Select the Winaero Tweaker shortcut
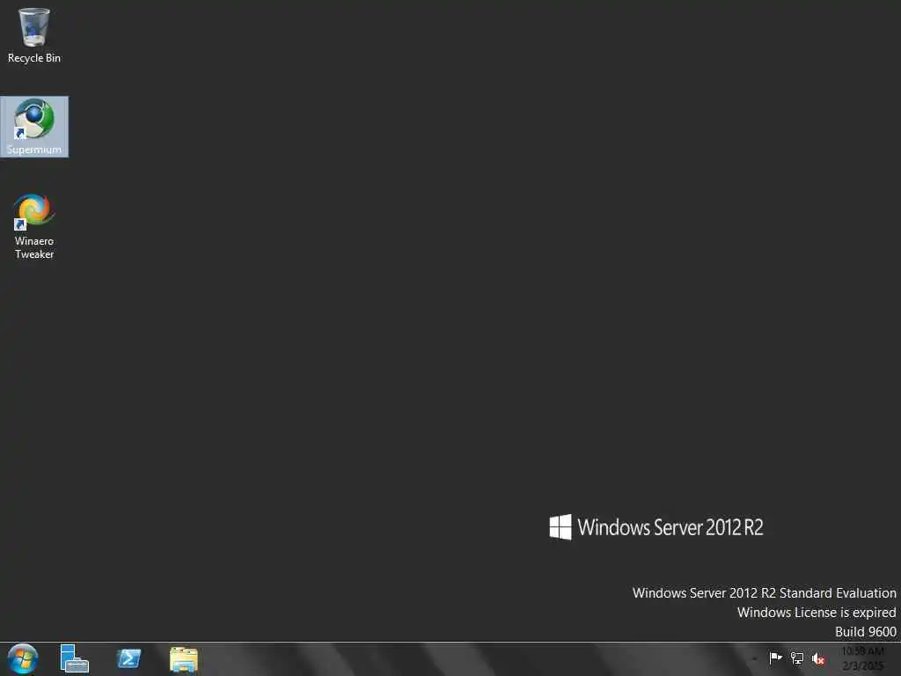 point(34,226)
